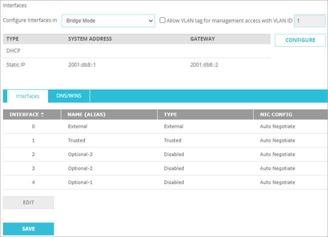Image resolution: width=328 pixels, height=237 pixels.
Task: Select the External interface row
Action: click(77, 127)
